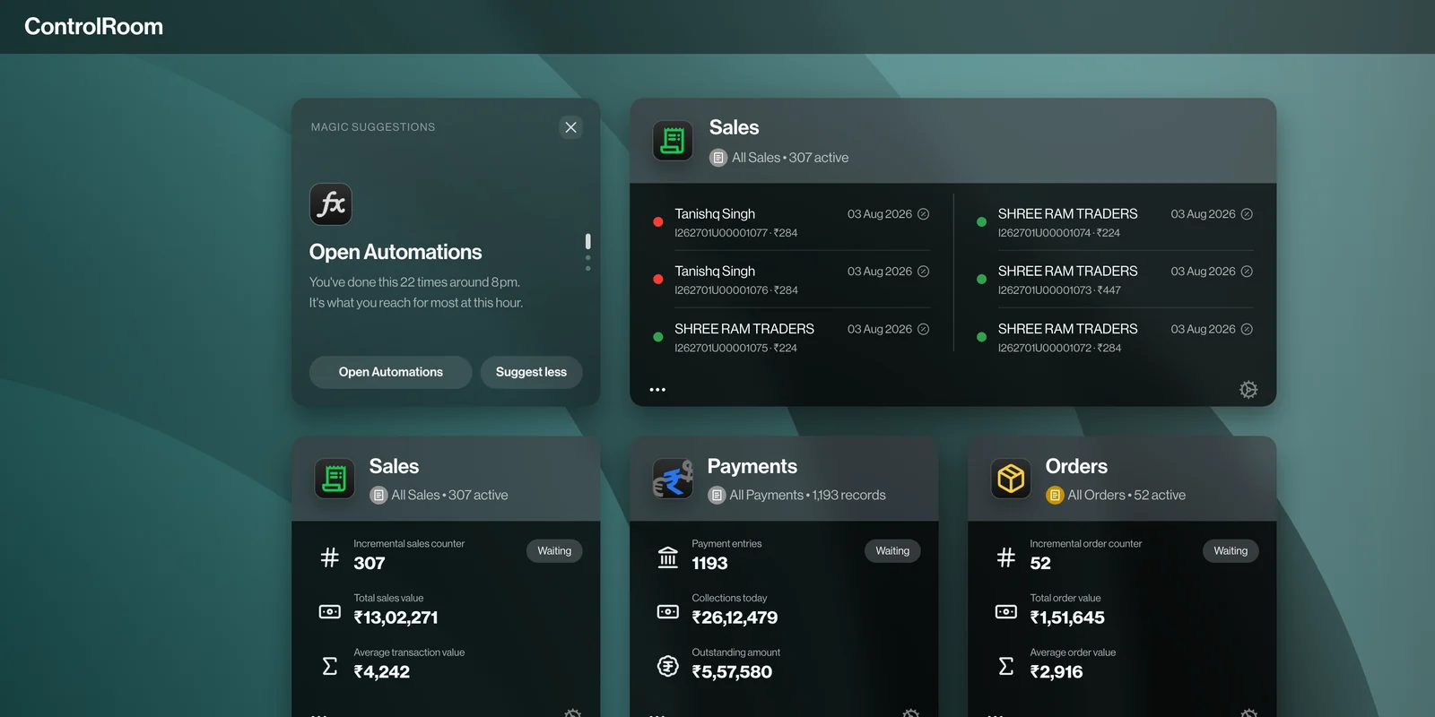1435x717 pixels.
Task: Click the Payment entries value 1193
Action: point(709,563)
